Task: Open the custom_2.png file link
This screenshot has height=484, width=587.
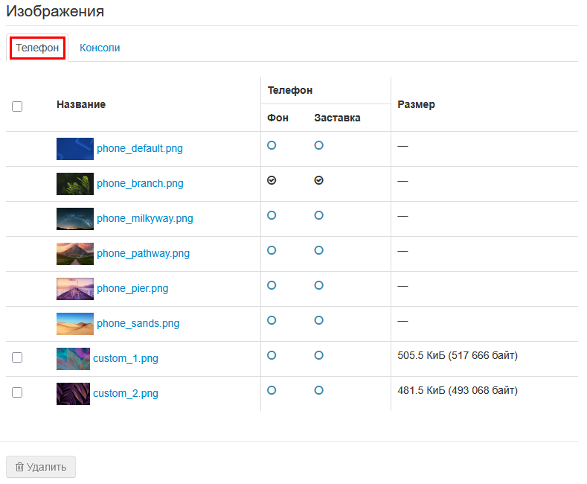Action: click(126, 393)
